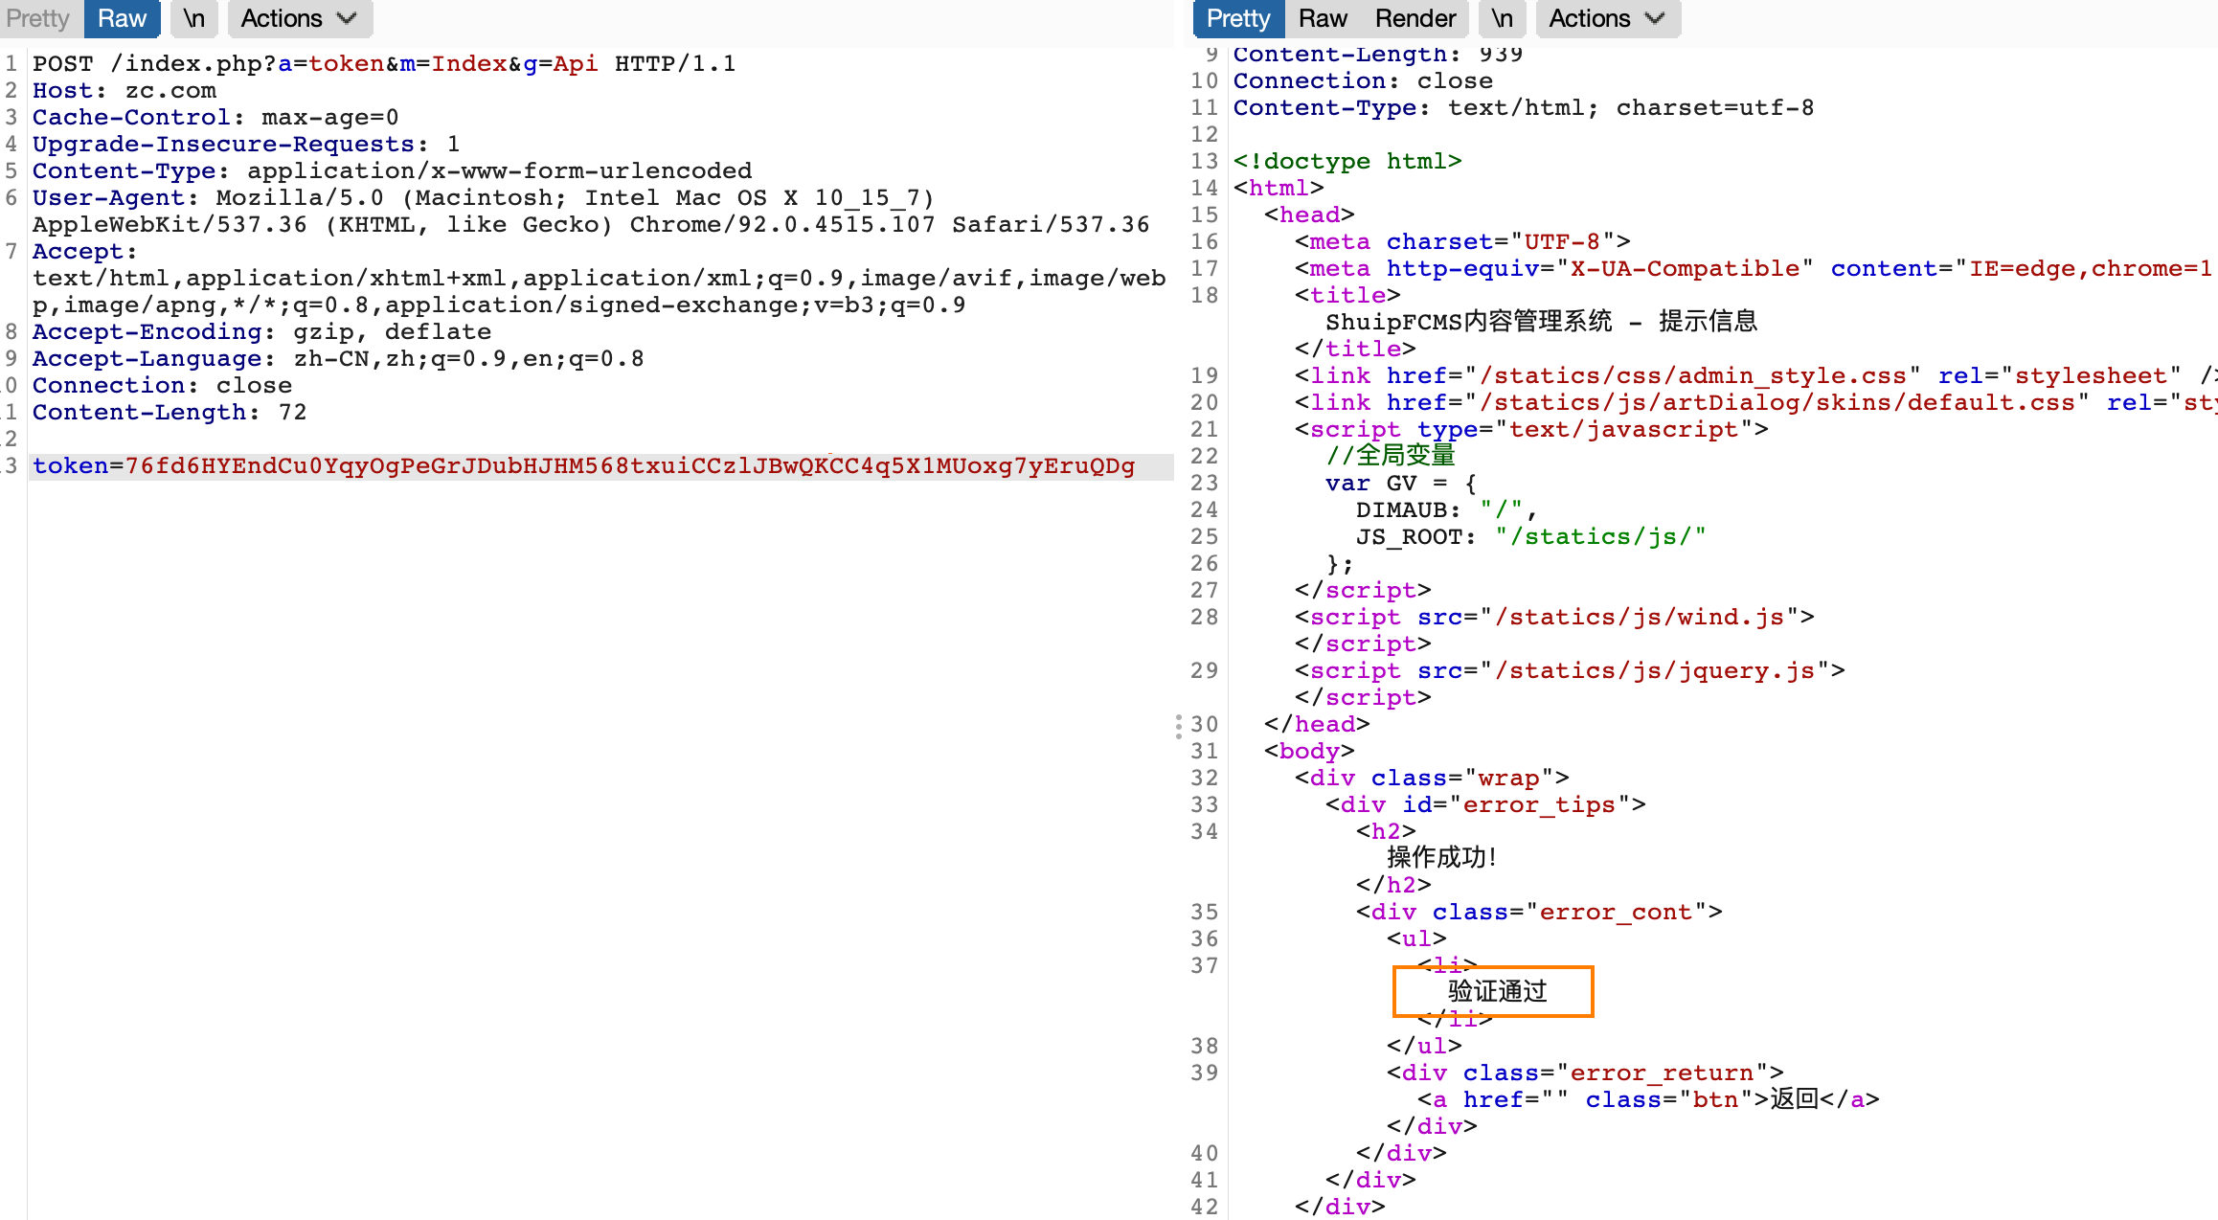Viewport: 2218px width, 1220px height.
Task: Click the 'Content-Length: 72' header
Action: click(170, 413)
